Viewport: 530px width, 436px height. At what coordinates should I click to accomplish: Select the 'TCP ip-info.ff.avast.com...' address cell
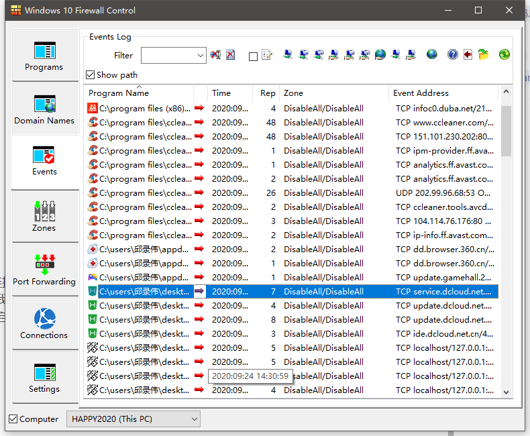pos(445,235)
